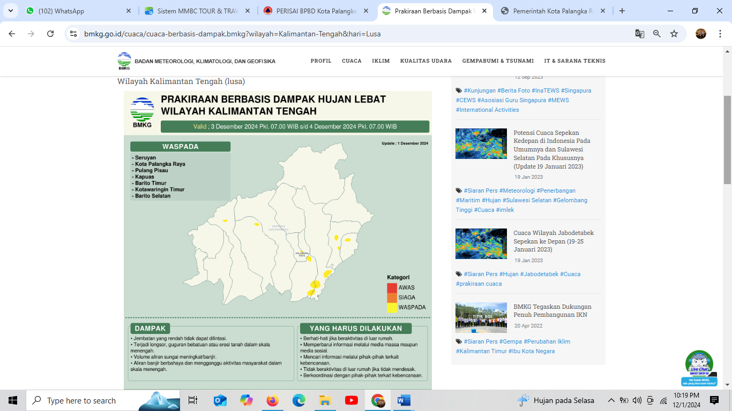Viewport: 732px width, 411px height.
Task: Click the #Asosiasi Guru Singapura tag
Action: 511,100
